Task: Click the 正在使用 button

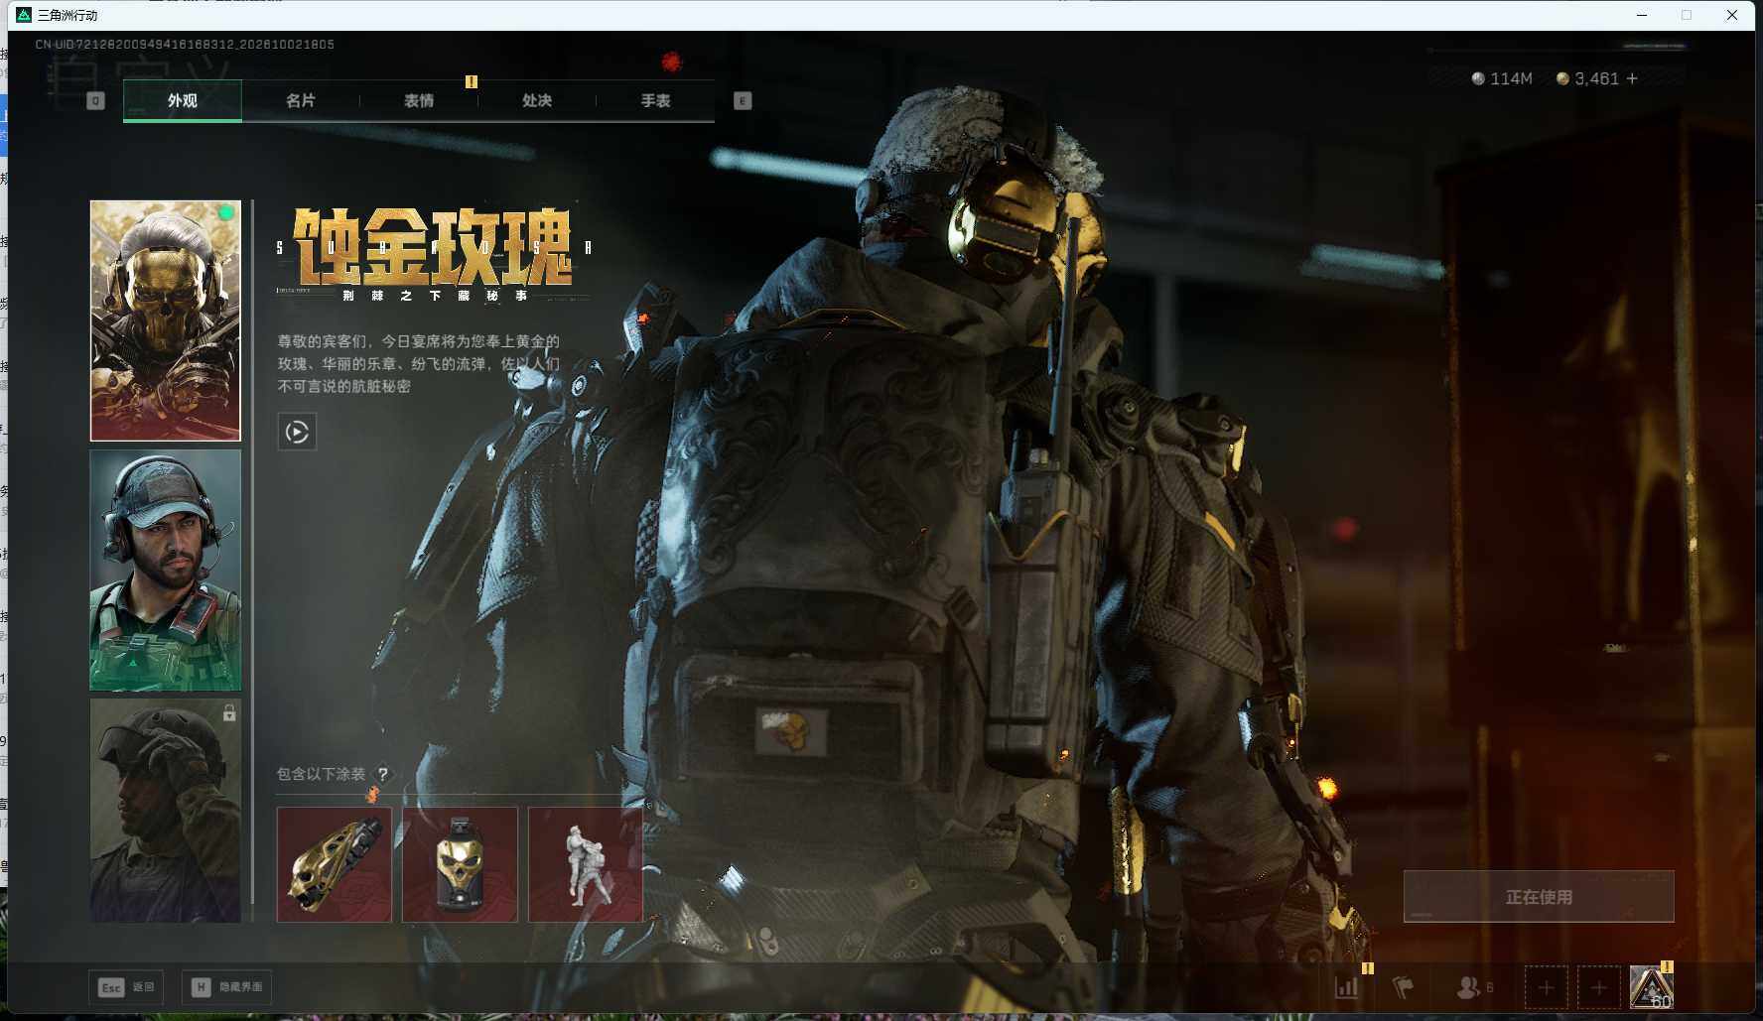Action: [1539, 897]
